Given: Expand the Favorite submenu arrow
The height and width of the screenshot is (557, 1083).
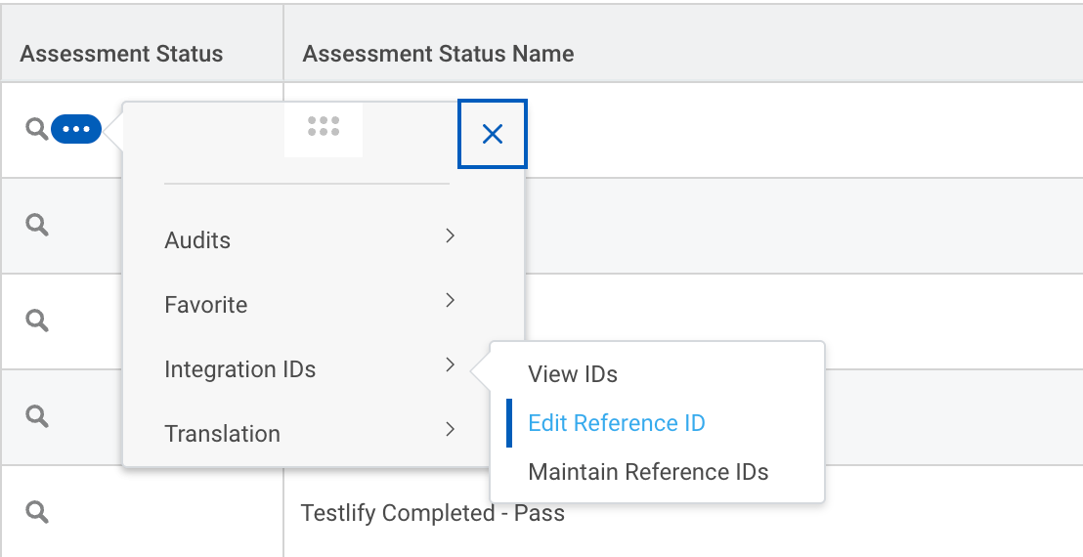Looking at the screenshot, I should [450, 300].
